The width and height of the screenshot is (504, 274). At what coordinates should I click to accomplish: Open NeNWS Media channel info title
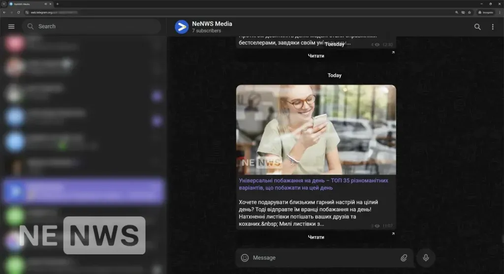click(212, 24)
